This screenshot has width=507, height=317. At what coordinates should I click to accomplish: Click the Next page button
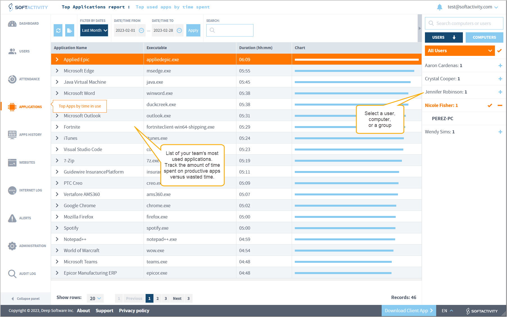click(177, 298)
